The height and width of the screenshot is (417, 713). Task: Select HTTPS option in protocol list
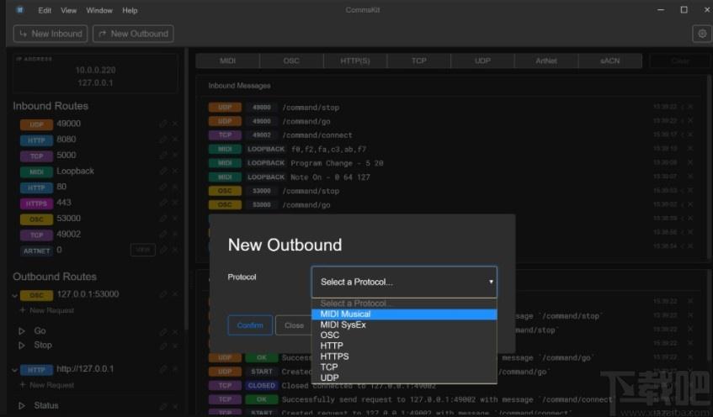click(x=404, y=356)
